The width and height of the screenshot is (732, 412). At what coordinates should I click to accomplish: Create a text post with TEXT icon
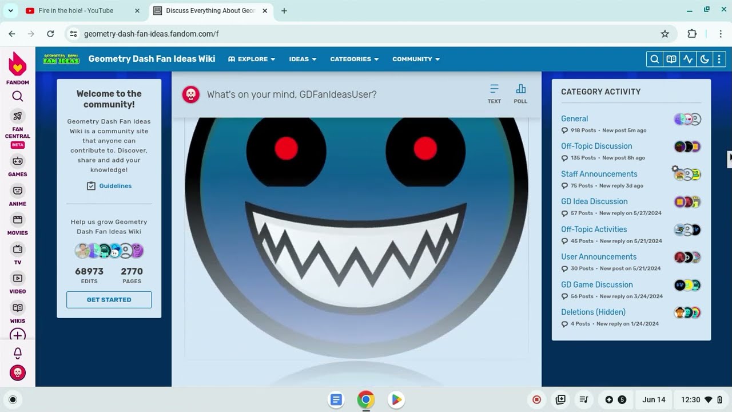click(x=494, y=94)
